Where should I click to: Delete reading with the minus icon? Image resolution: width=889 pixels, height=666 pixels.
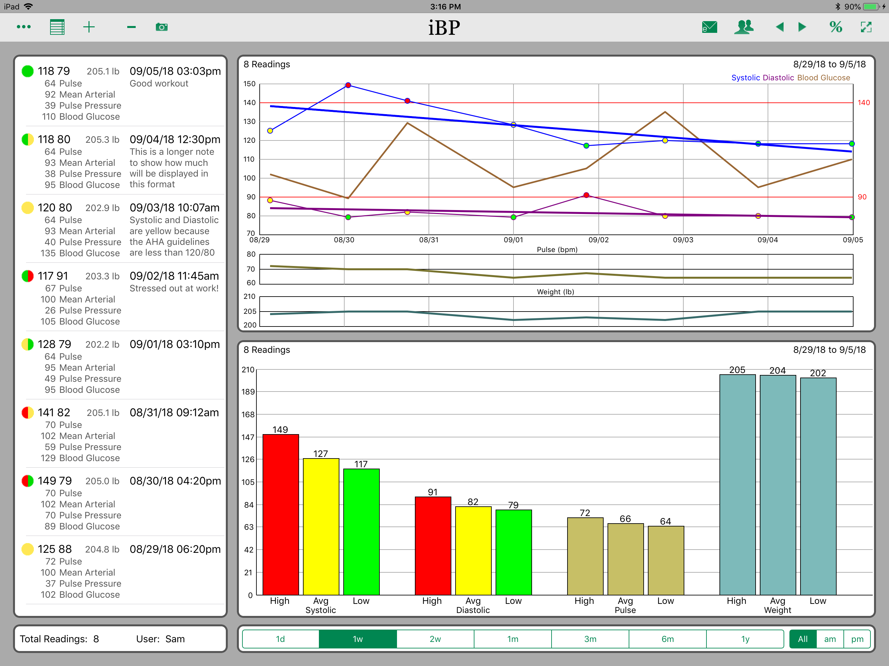point(131,27)
